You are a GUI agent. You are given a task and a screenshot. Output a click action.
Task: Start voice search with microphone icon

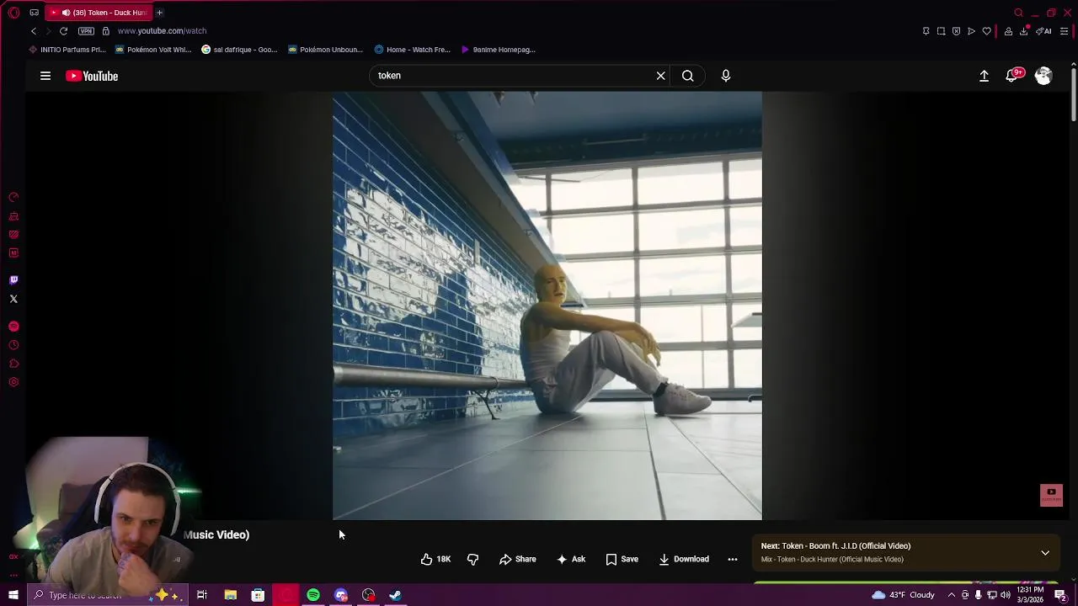tap(726, 76)
